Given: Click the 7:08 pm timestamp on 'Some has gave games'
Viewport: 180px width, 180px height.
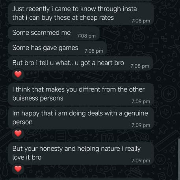Looking at the screenshot, I should 94,51.
